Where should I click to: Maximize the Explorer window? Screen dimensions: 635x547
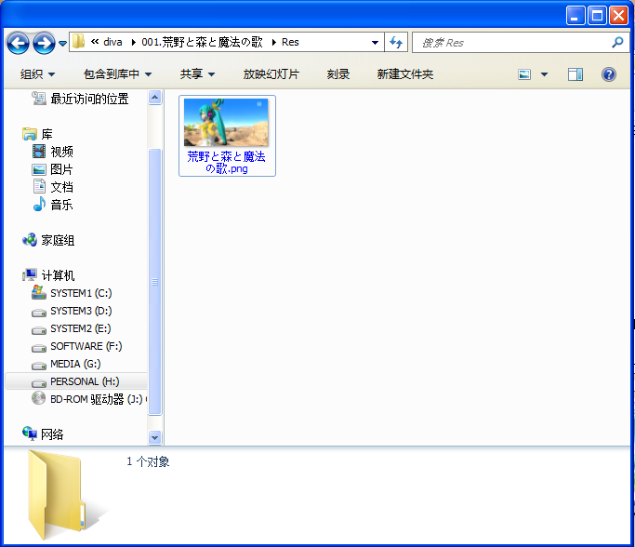[x=597, y=16]
